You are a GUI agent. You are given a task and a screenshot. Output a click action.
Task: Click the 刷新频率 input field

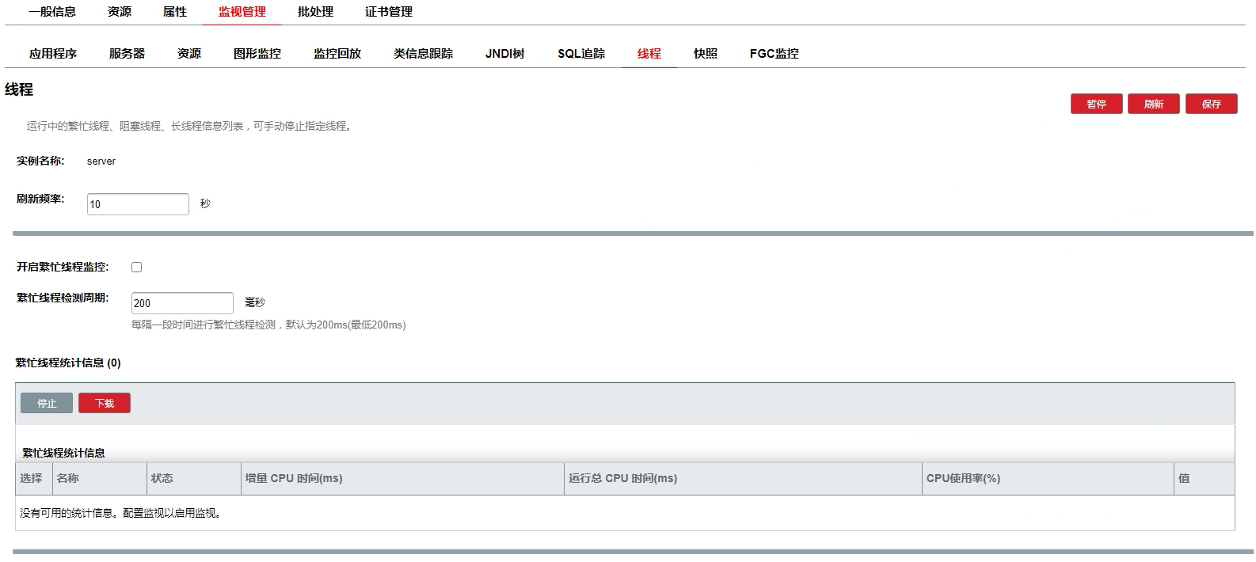[x=138, y=204]
